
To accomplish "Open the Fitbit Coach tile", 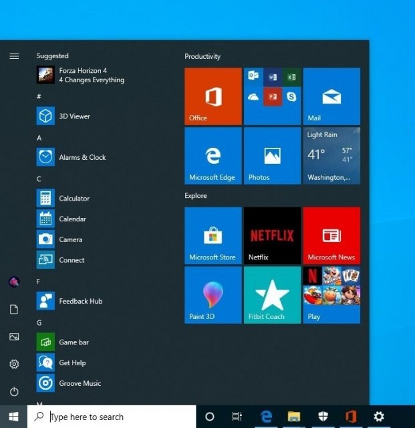I will point(272,295).
